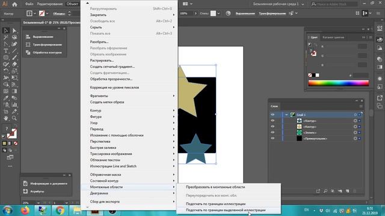Screen dimensions: 385x216
Task: Set paint mode to None in toolbar
Action: tap(16, 143)
